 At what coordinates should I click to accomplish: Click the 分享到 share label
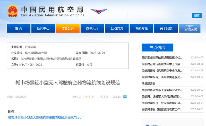(x=117, y=97)
